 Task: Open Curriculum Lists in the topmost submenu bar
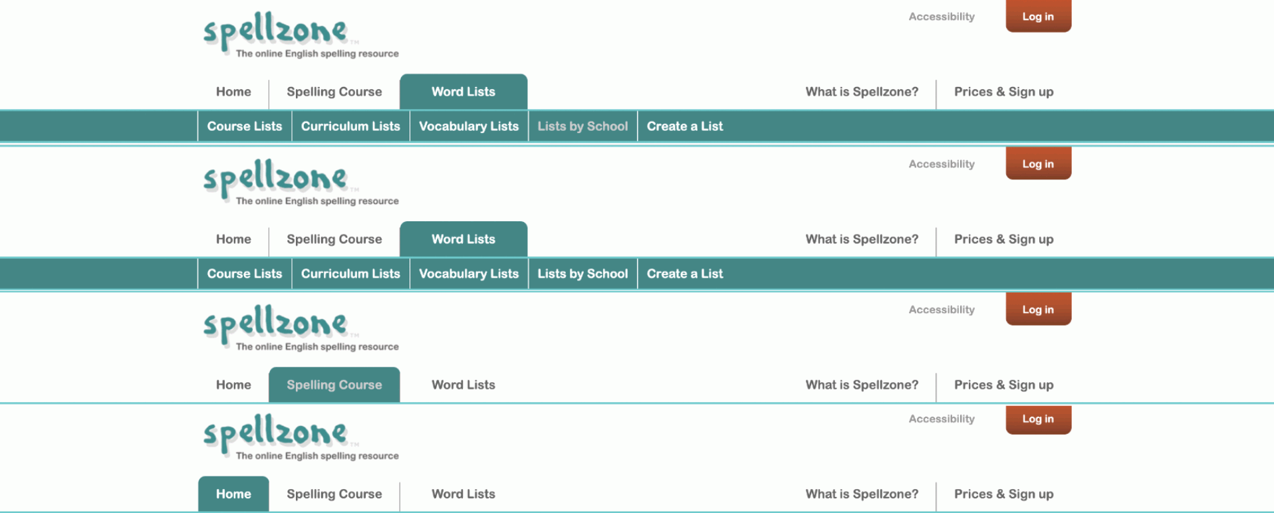coord(350,126)
